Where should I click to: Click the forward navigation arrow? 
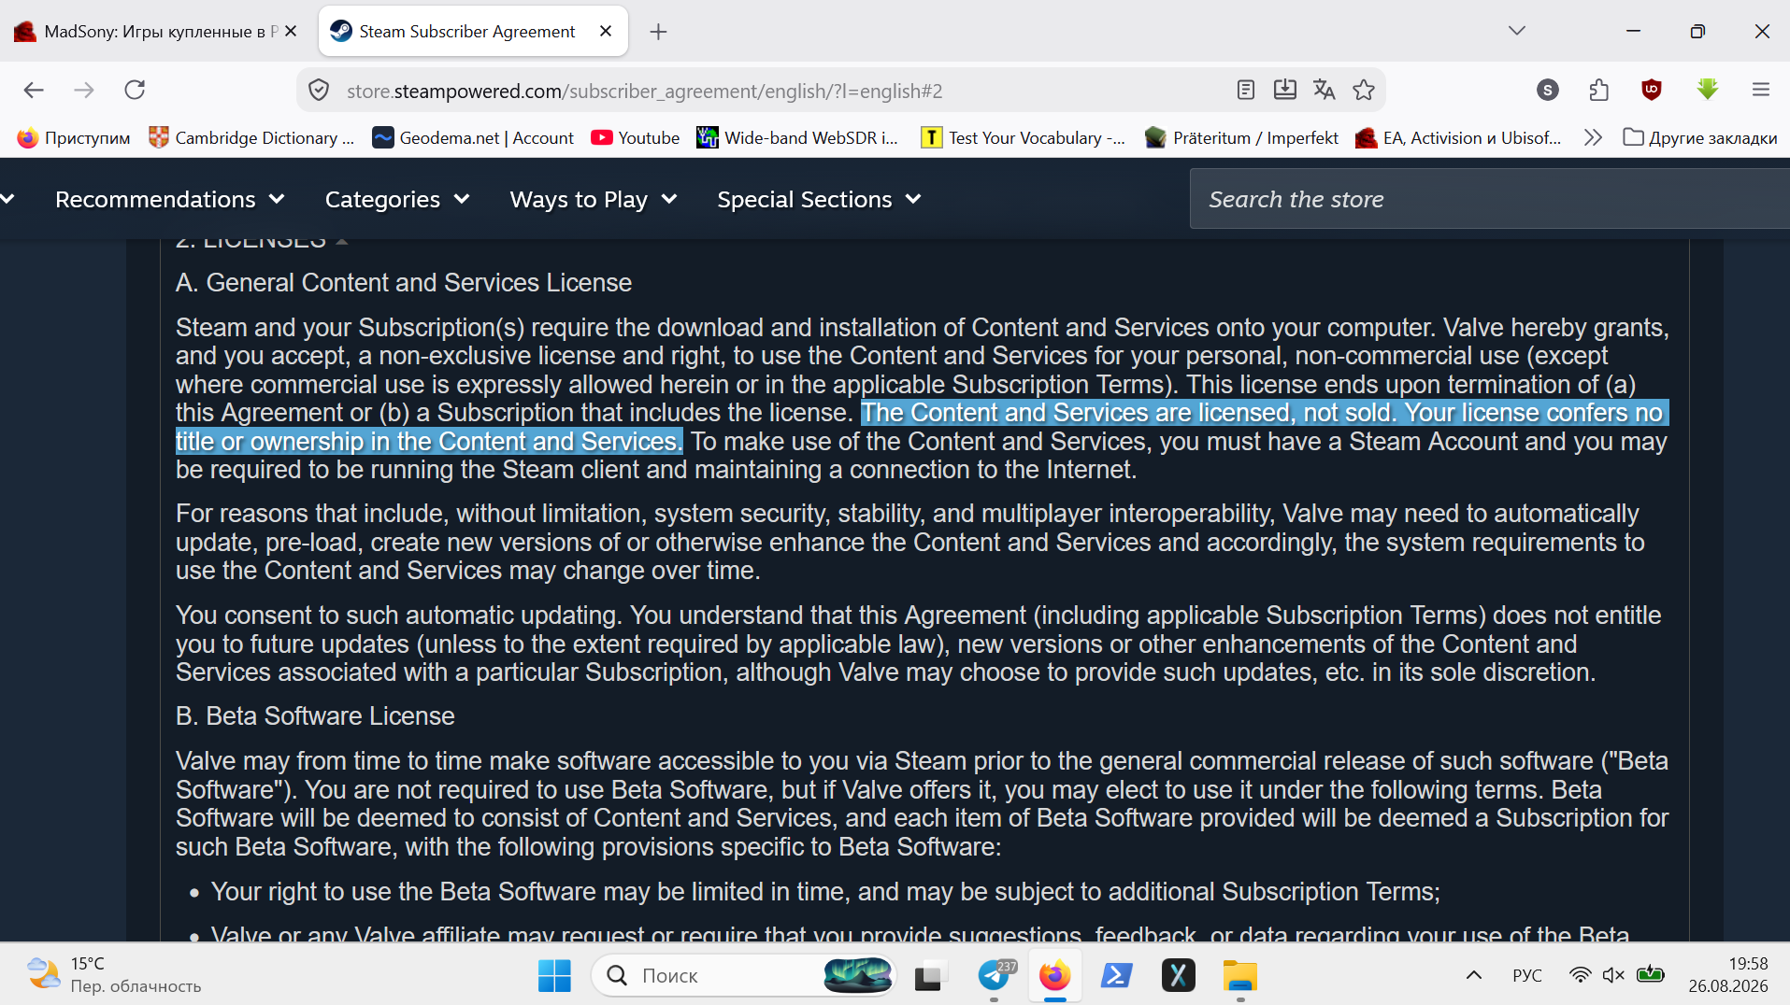pyautogui.click(x=84, y=90)
